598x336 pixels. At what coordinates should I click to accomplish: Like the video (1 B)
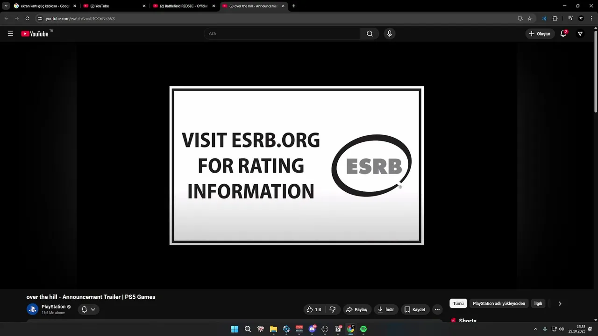pos(314,309)
